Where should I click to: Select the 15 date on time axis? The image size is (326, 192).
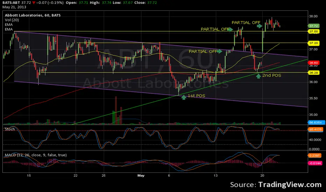click(29, 176)
